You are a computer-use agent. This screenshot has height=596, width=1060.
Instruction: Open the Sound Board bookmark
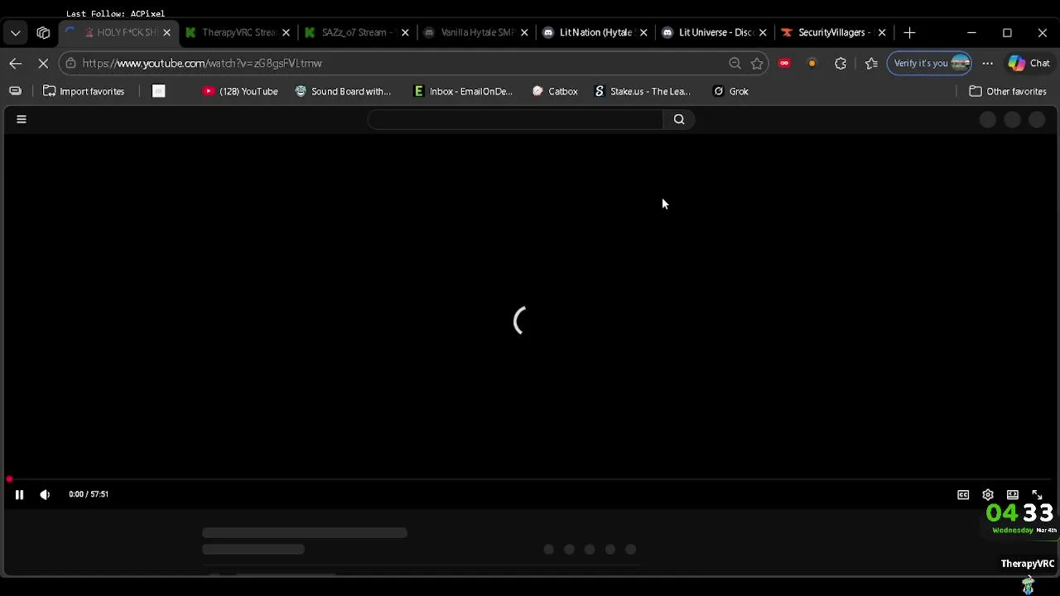[343, 91]
